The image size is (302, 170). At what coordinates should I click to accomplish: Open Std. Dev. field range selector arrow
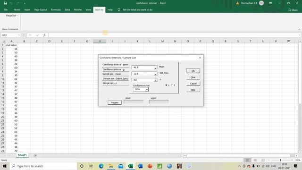click(155, 74)
